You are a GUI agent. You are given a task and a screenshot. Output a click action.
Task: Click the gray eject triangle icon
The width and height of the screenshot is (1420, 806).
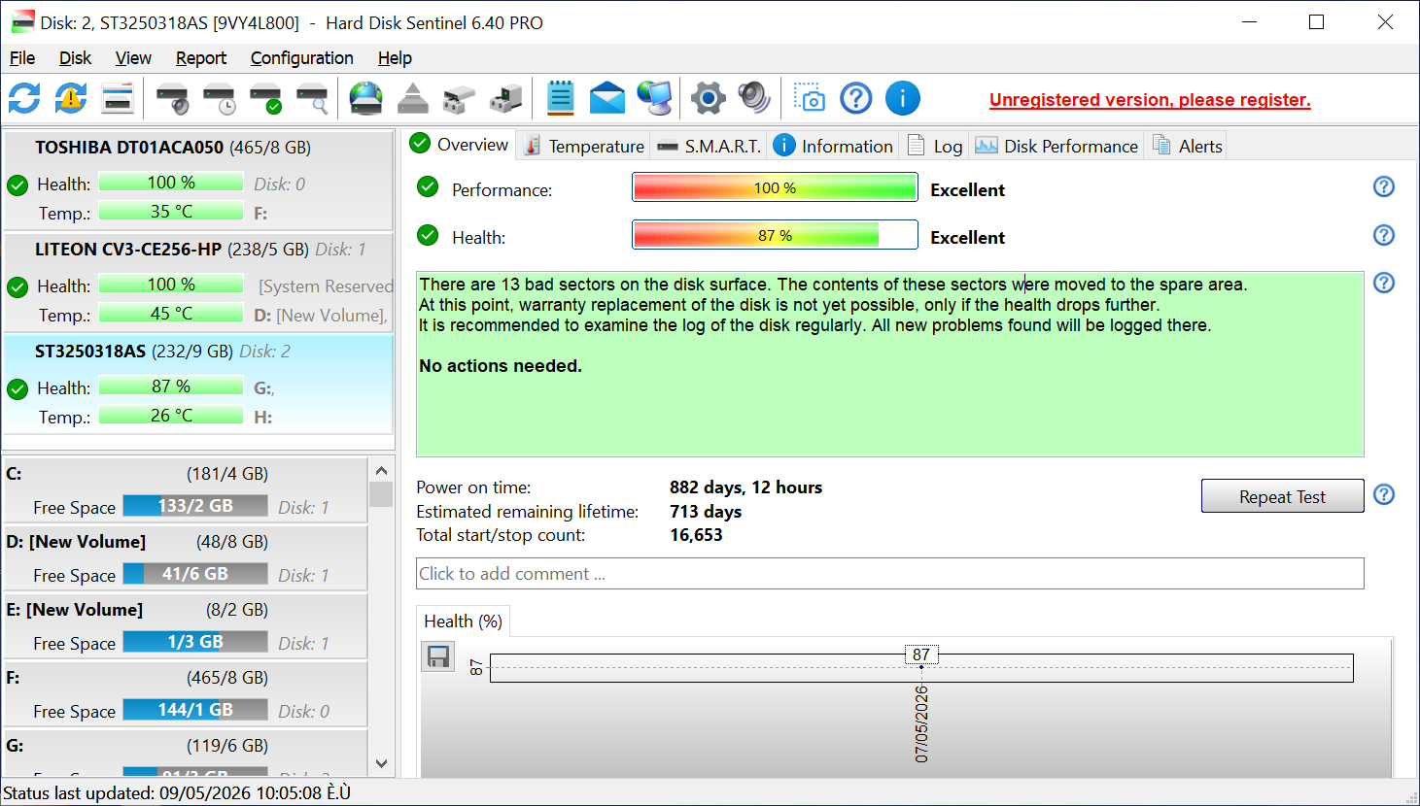pyautogui.click(x=413, y=98)
